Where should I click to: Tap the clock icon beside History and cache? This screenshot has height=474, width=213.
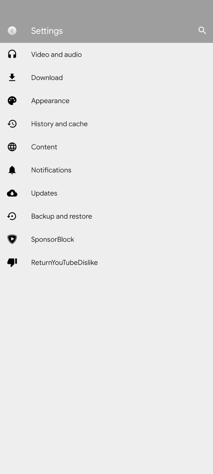[12, 123]
